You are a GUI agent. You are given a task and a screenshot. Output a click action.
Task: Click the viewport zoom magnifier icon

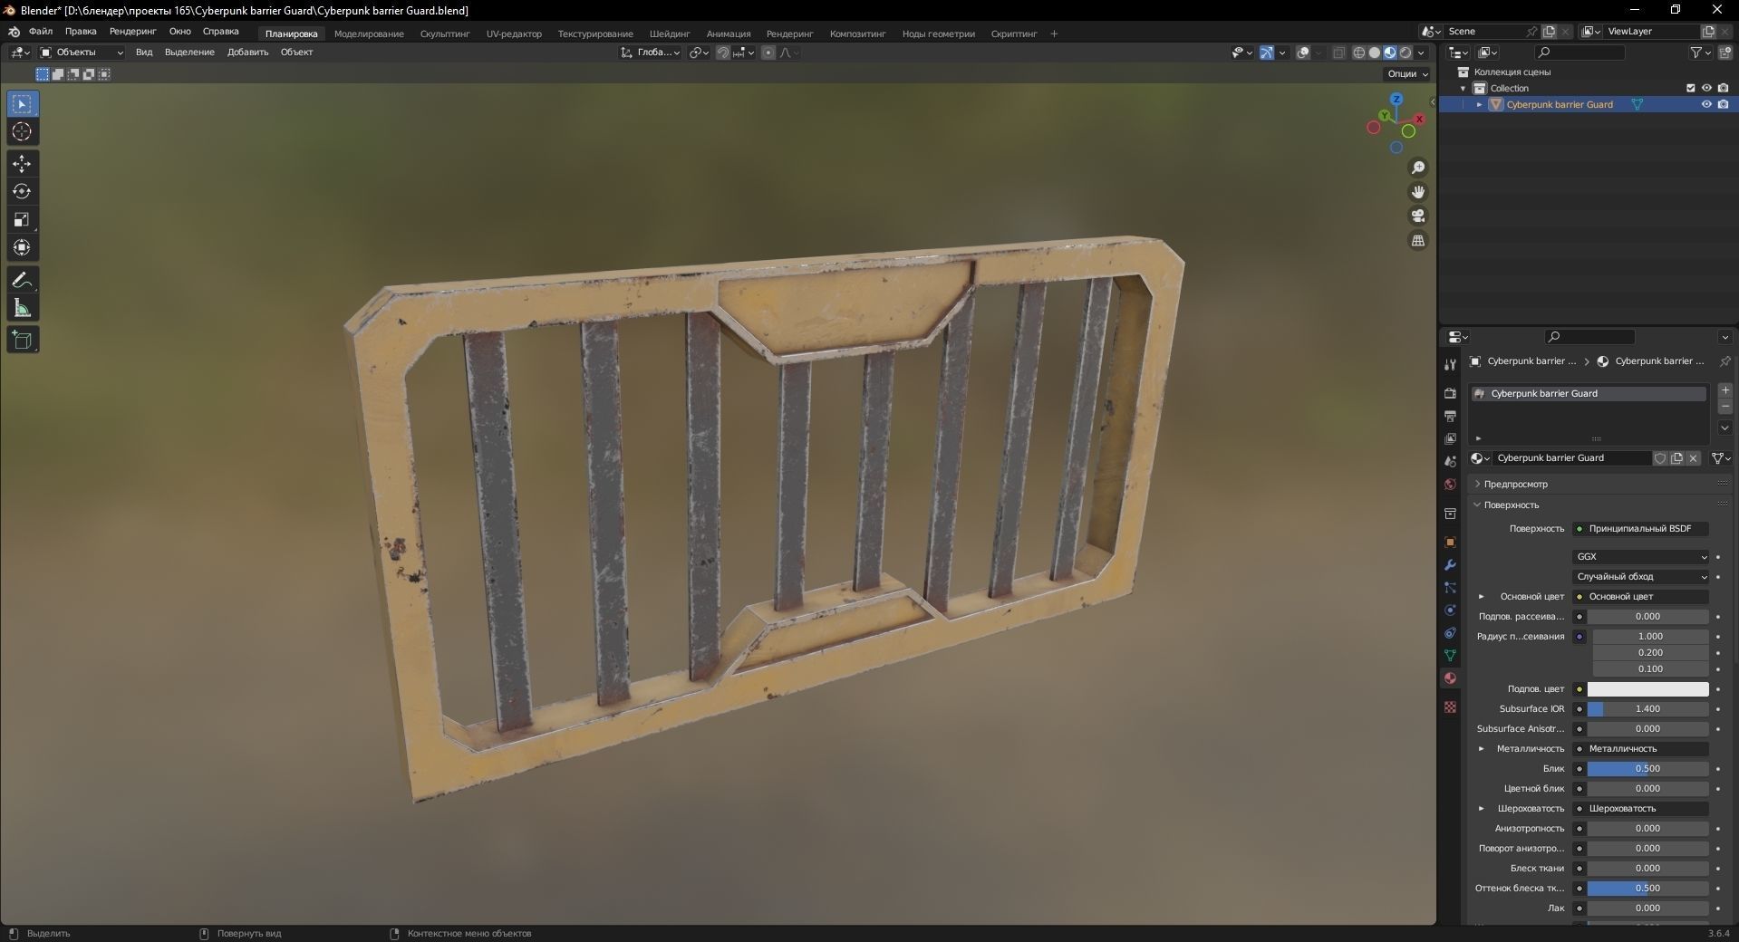pyautogui.click(x=1418, y=168)
